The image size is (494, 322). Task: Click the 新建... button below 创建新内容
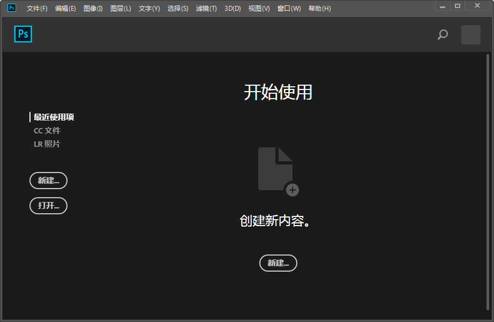pyautogui.click(x=278, y=263)
